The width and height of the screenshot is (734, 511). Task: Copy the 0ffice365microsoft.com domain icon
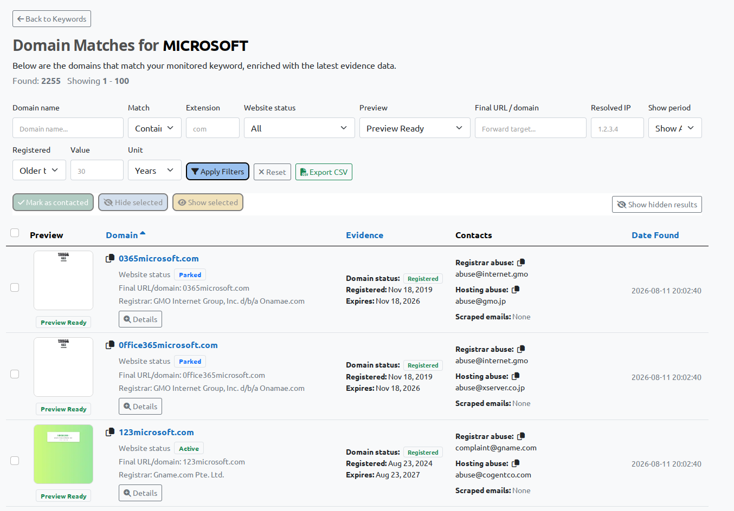click(x=110, y=345)
